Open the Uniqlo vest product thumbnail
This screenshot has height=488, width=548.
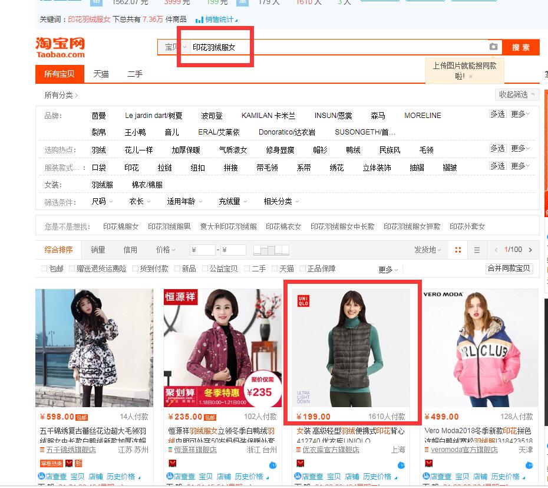(x=352, y=348)
